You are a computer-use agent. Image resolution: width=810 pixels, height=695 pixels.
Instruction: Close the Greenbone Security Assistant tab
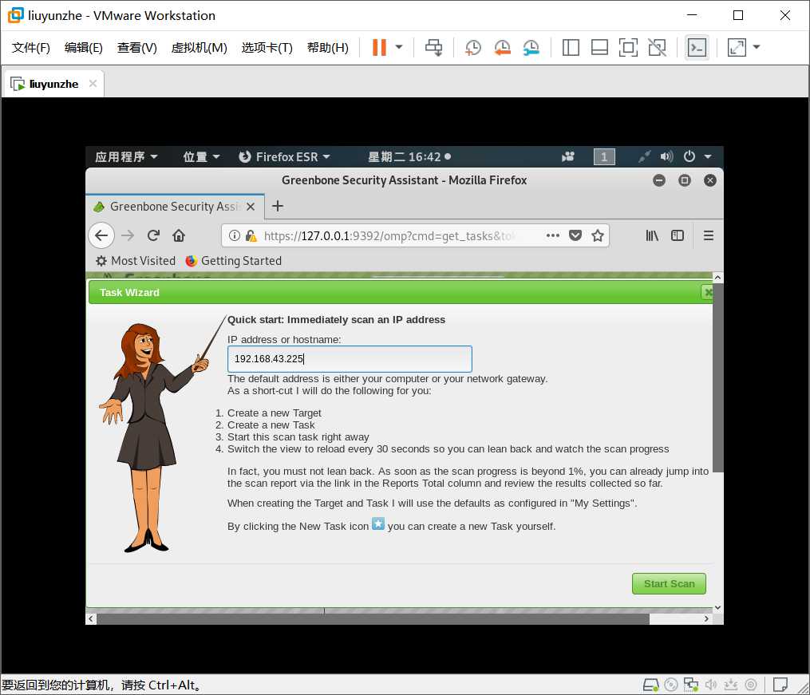(x=251, y=207)
